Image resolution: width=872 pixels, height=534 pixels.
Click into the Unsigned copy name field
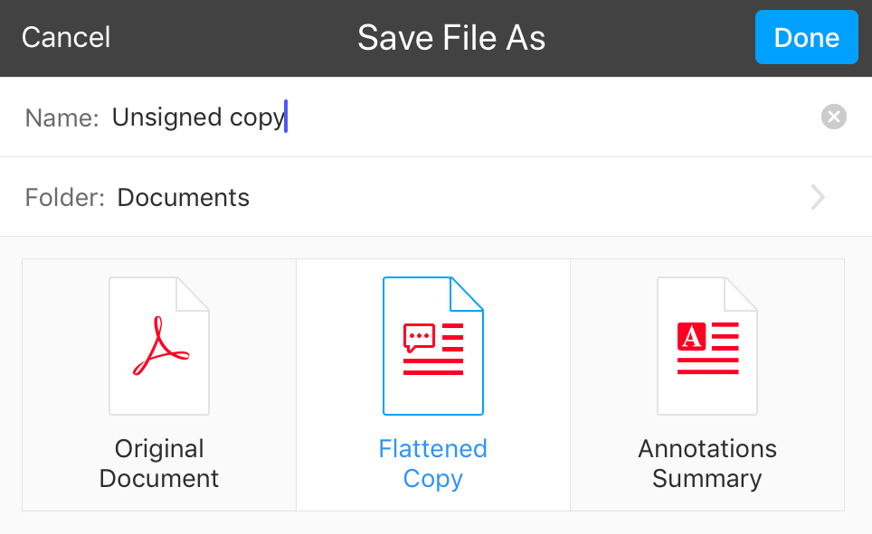click(198, 117)
